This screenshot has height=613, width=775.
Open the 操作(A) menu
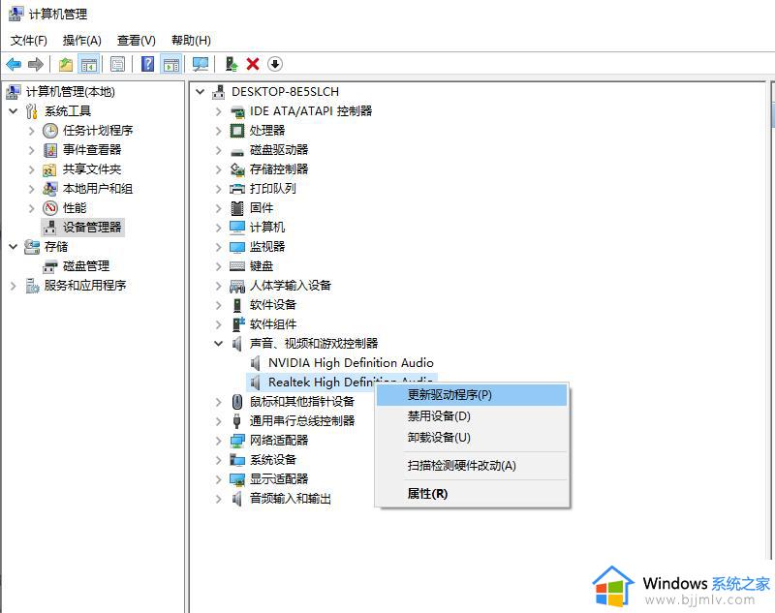pos(82,40)
